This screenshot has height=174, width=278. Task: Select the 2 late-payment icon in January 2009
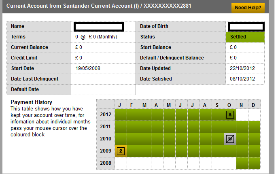pos(121,151)
